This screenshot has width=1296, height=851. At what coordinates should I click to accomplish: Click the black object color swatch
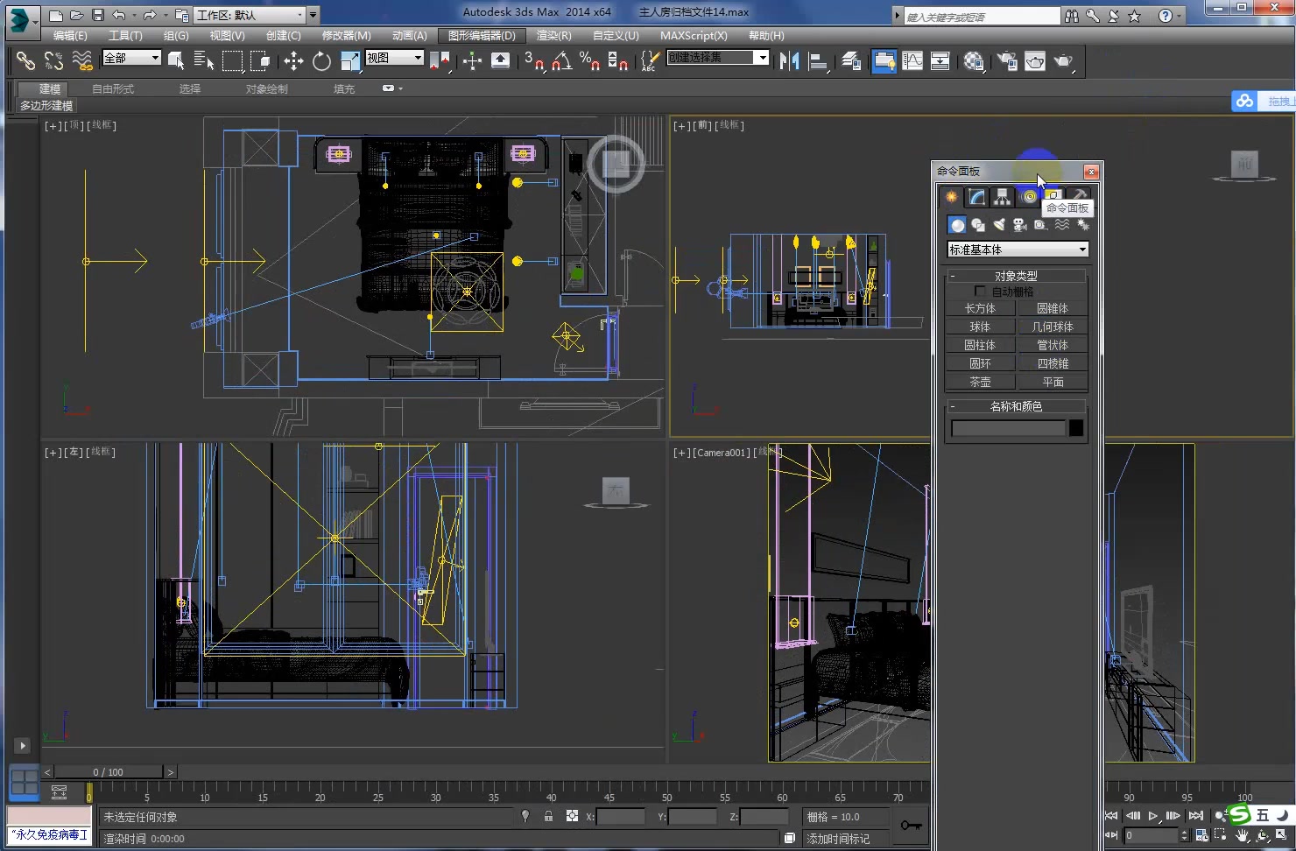(1076, 428)
